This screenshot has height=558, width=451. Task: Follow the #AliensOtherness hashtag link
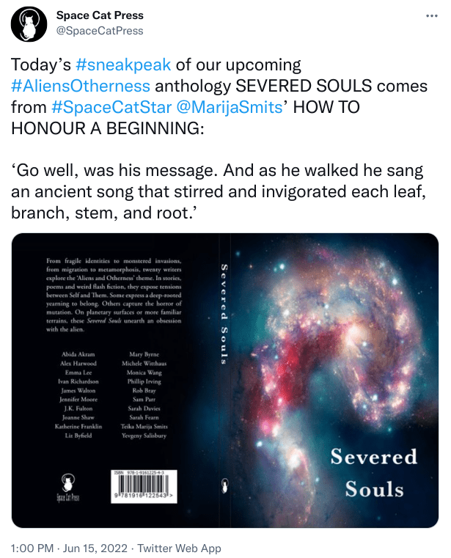coord(81,87)
